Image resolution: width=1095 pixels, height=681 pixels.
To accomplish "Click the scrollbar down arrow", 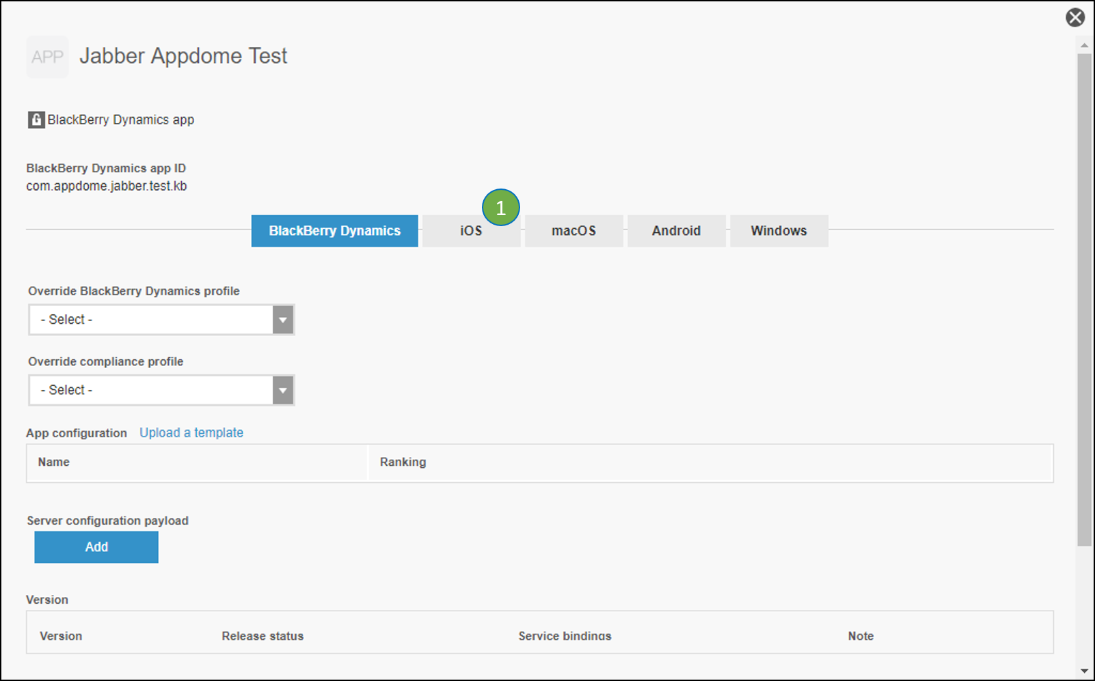I will tap(1085, 671).
